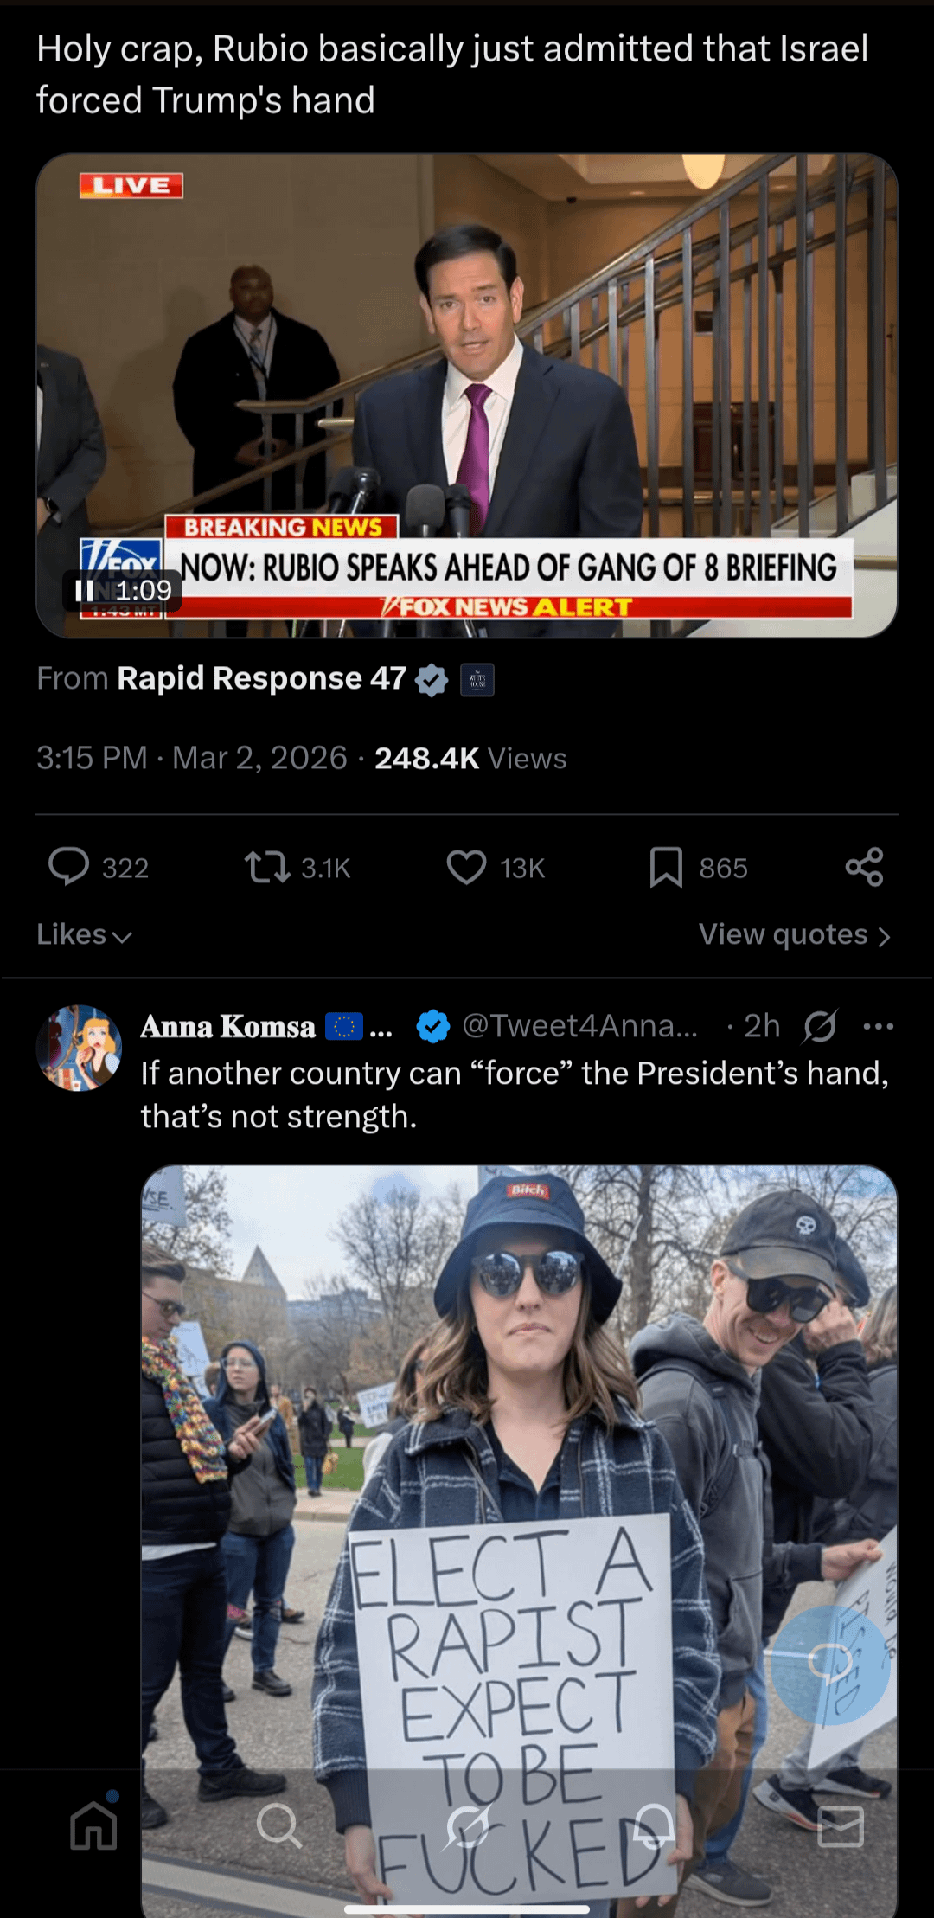Repost this tweet with the retweet icon
Screen dimensions: 934x1918
266,867
